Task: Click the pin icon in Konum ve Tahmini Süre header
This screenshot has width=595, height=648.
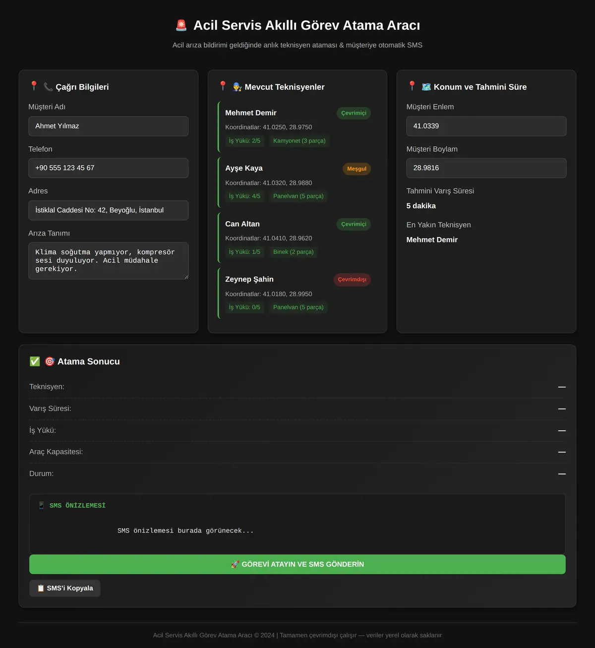Action: (x=412, y=86)
